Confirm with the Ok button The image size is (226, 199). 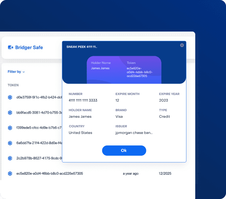tap(124, 151)
